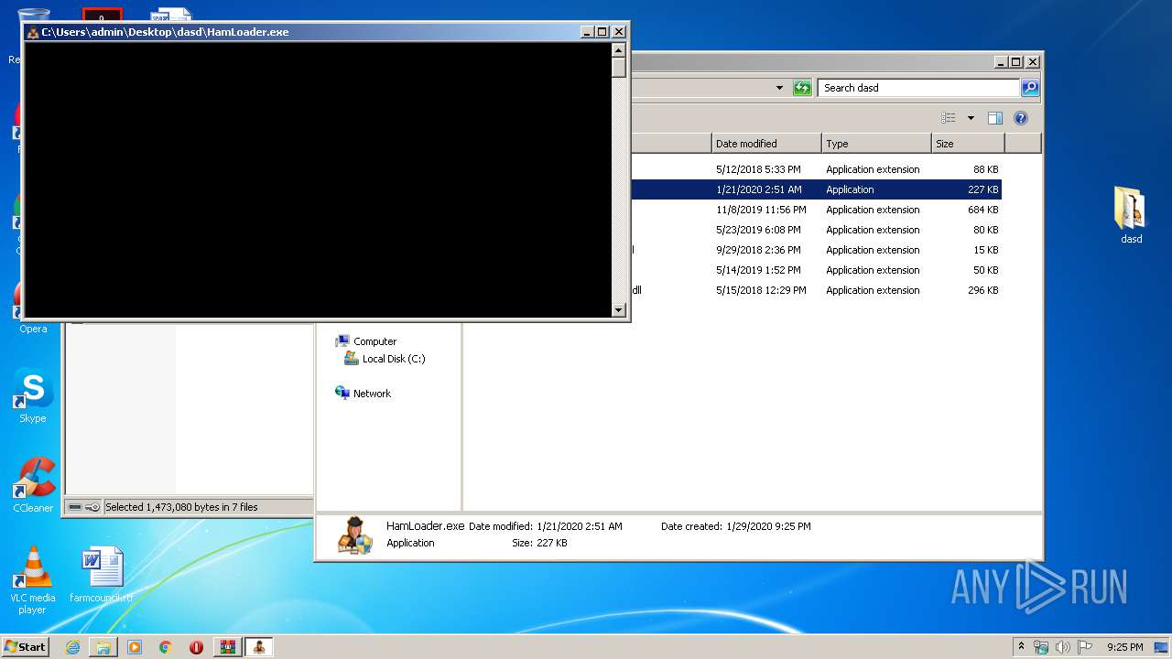Image resolution: width=1172 pixels, height=659 pixels.
Task: Click the 296 KB size cell
Action: tap(983, 290)
